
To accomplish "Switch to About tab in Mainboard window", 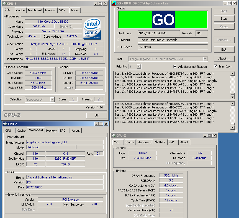I will (x=76, y=131).
